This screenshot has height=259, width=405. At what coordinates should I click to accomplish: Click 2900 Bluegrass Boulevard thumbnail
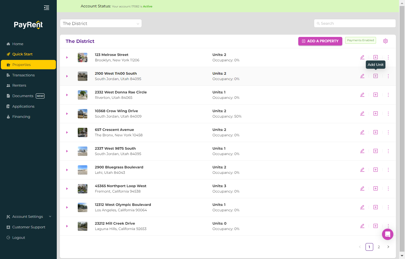pos(83,170)
